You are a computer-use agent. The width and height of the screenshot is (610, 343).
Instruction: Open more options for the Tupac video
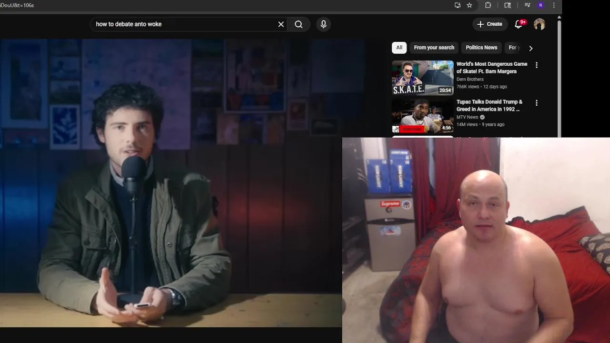(537, 103)
